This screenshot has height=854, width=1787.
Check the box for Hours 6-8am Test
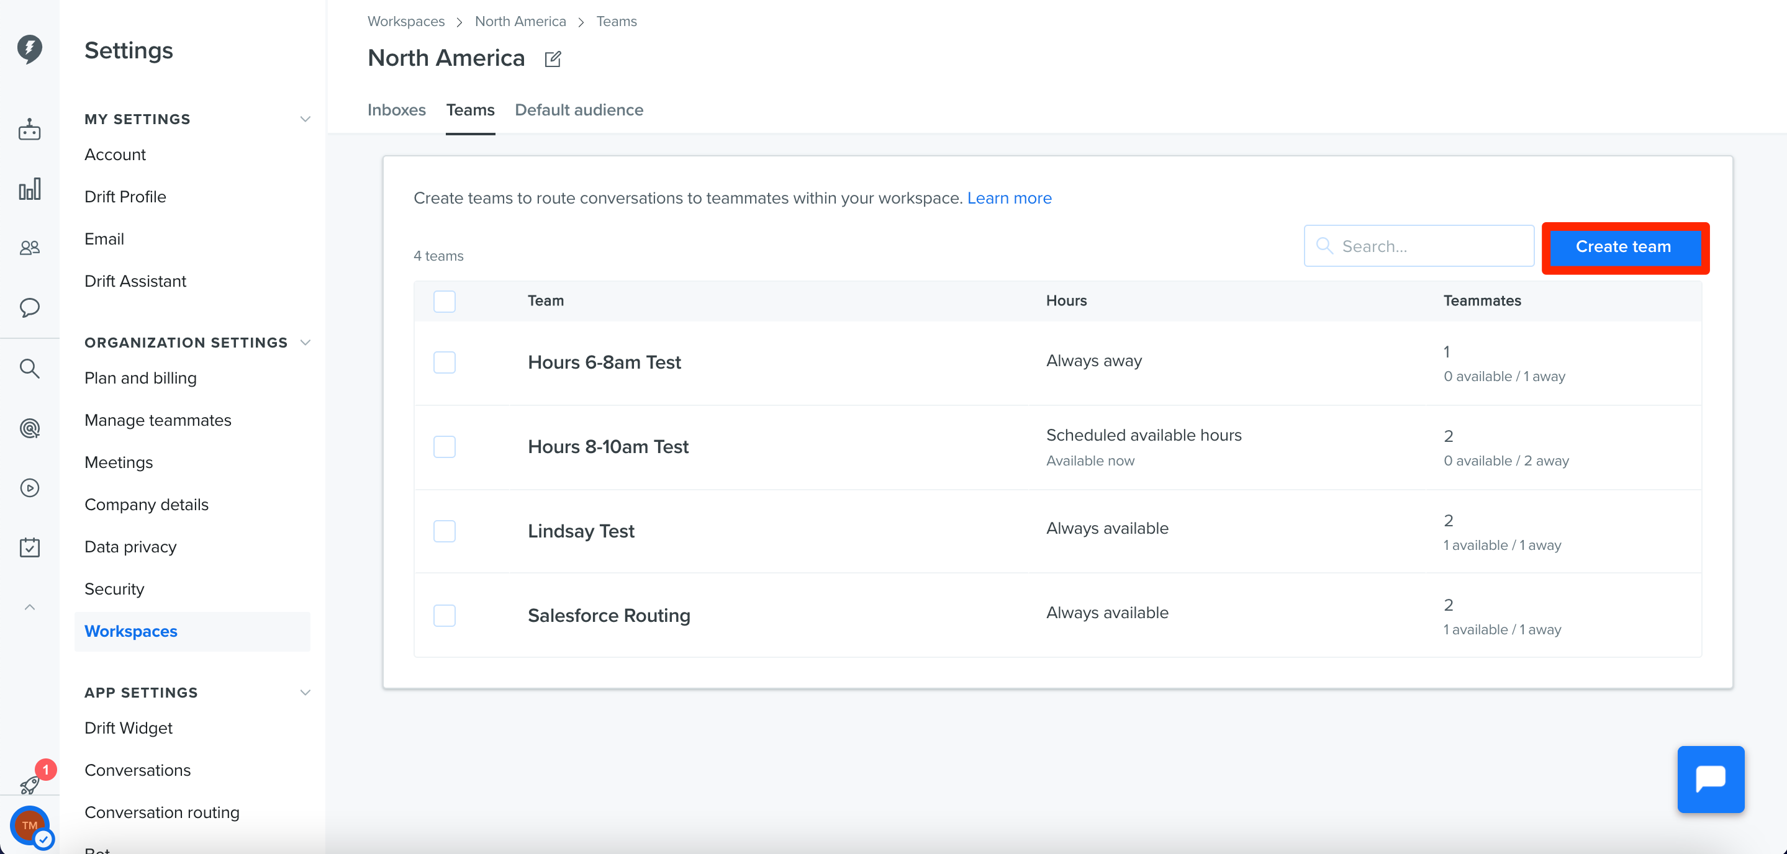(x=445, y=362)
